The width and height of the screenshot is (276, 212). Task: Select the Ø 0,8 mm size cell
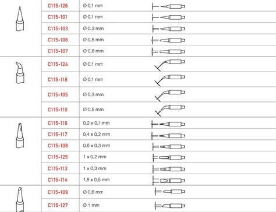click(93, 51)
